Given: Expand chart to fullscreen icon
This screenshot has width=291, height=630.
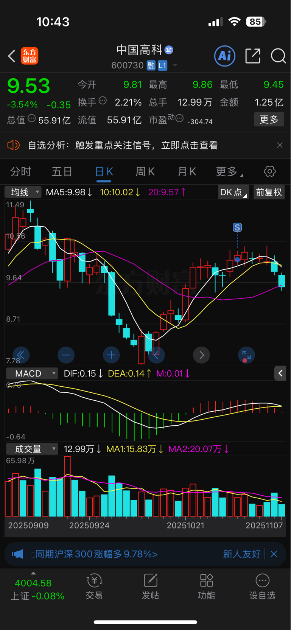Looking at the screenshot, I should 246,355.
